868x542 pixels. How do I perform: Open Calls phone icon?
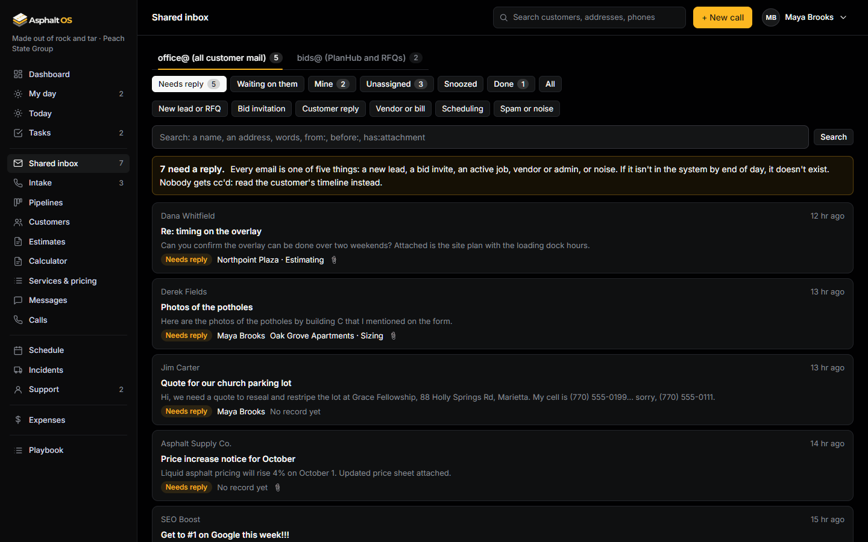[x=18, y=320]
